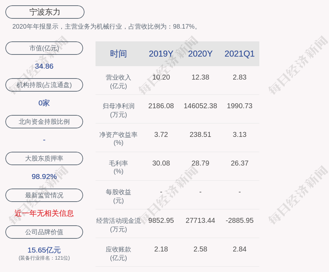Select the 98.92% pledge rate value
The width and height of the screenshot is (329, 272).
(x=44, y=176)
